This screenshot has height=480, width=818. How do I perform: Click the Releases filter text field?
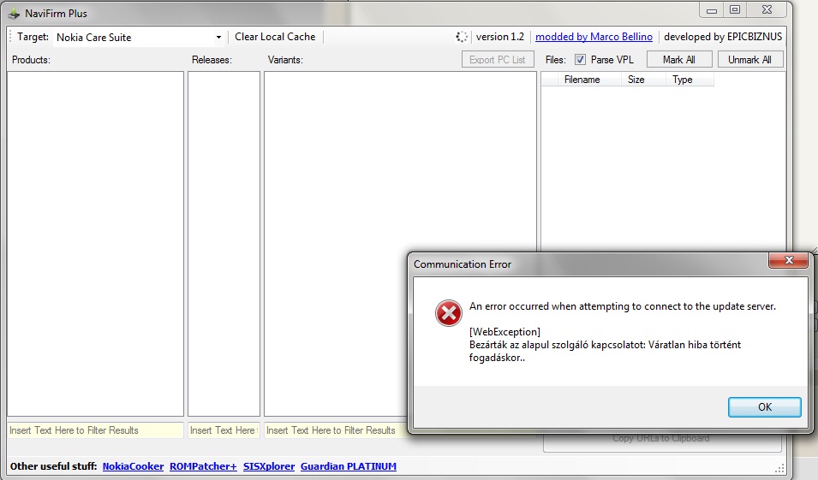pos(224,430)
